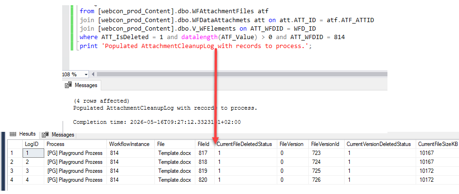Viewport: 459px width, 194px height.
Task: Select the WorkflowInstance column header
Action: click(130, 144)
